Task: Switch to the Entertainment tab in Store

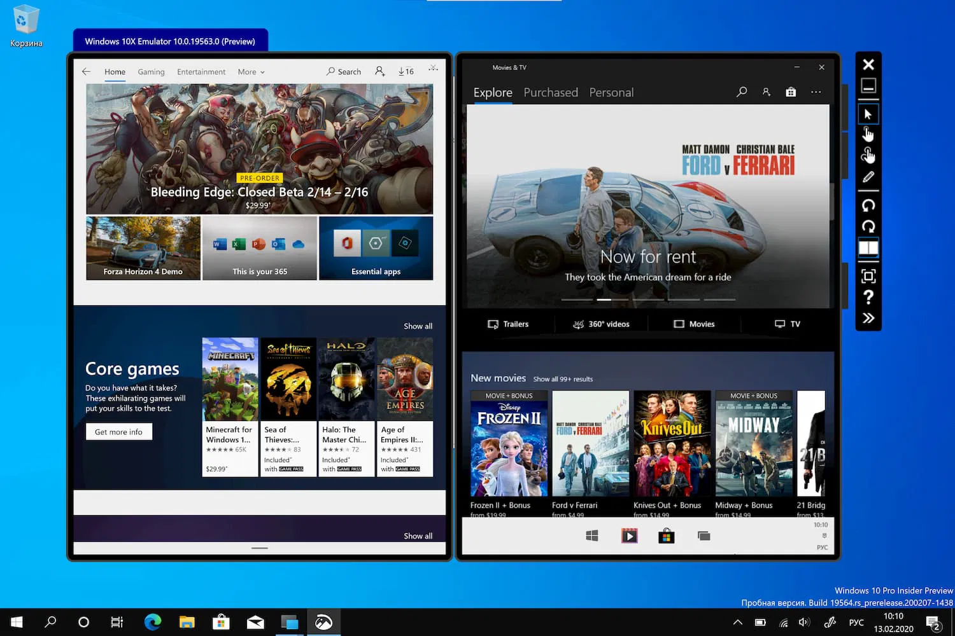Action: point(201,72)
